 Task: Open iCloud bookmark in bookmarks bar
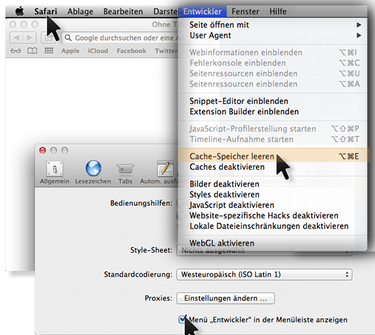(97, 51)
